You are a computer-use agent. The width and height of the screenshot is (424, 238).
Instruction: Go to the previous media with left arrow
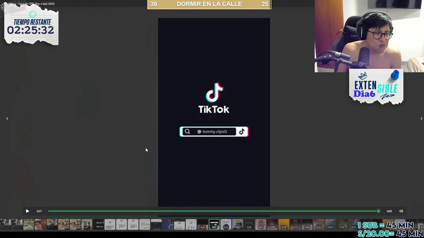(x=7, y=118)
